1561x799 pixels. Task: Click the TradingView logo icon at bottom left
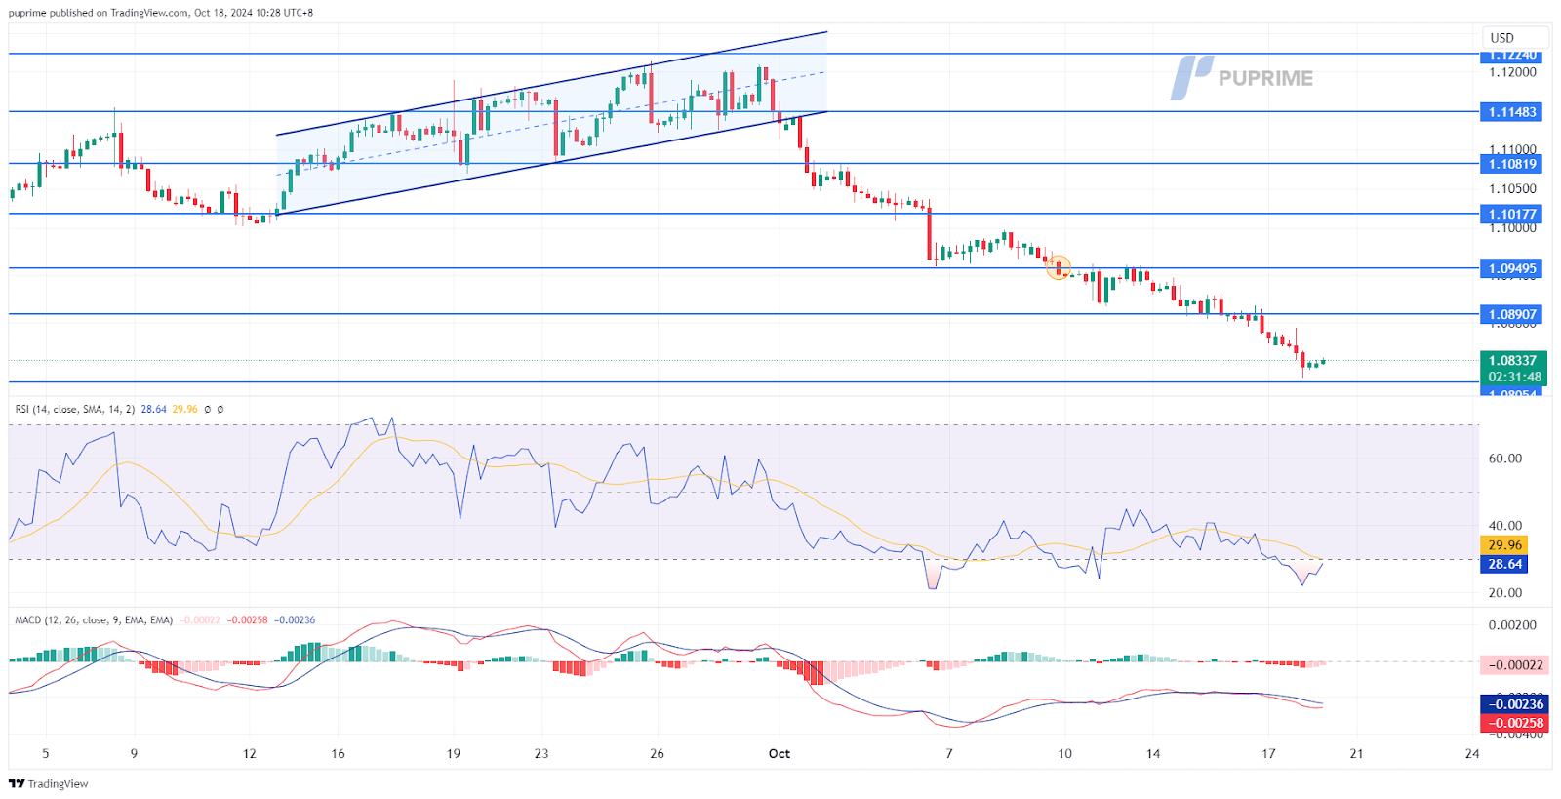[x=17, y=784]
